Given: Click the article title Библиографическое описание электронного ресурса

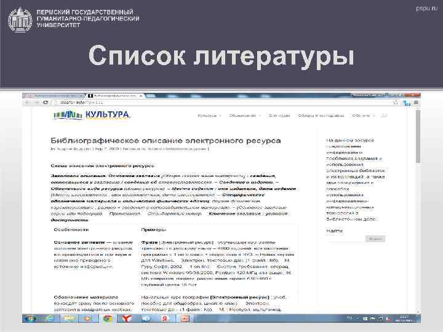Looking at the screenshot, I should click(x=166, y=141).
